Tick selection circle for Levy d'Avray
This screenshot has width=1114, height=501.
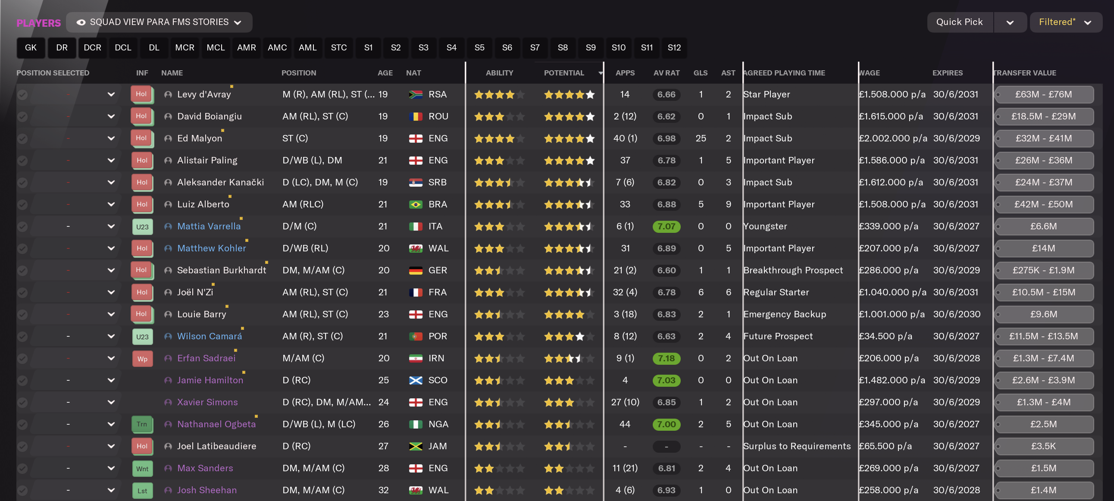(22, 94)
